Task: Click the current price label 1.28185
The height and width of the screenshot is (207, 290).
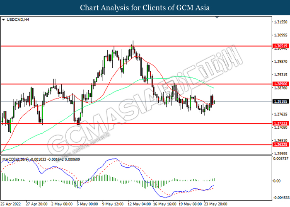Action: point(280,101)
